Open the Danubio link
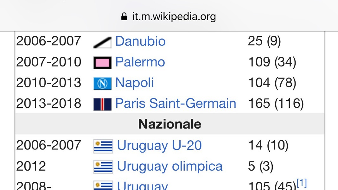 (x=140, y=41)
